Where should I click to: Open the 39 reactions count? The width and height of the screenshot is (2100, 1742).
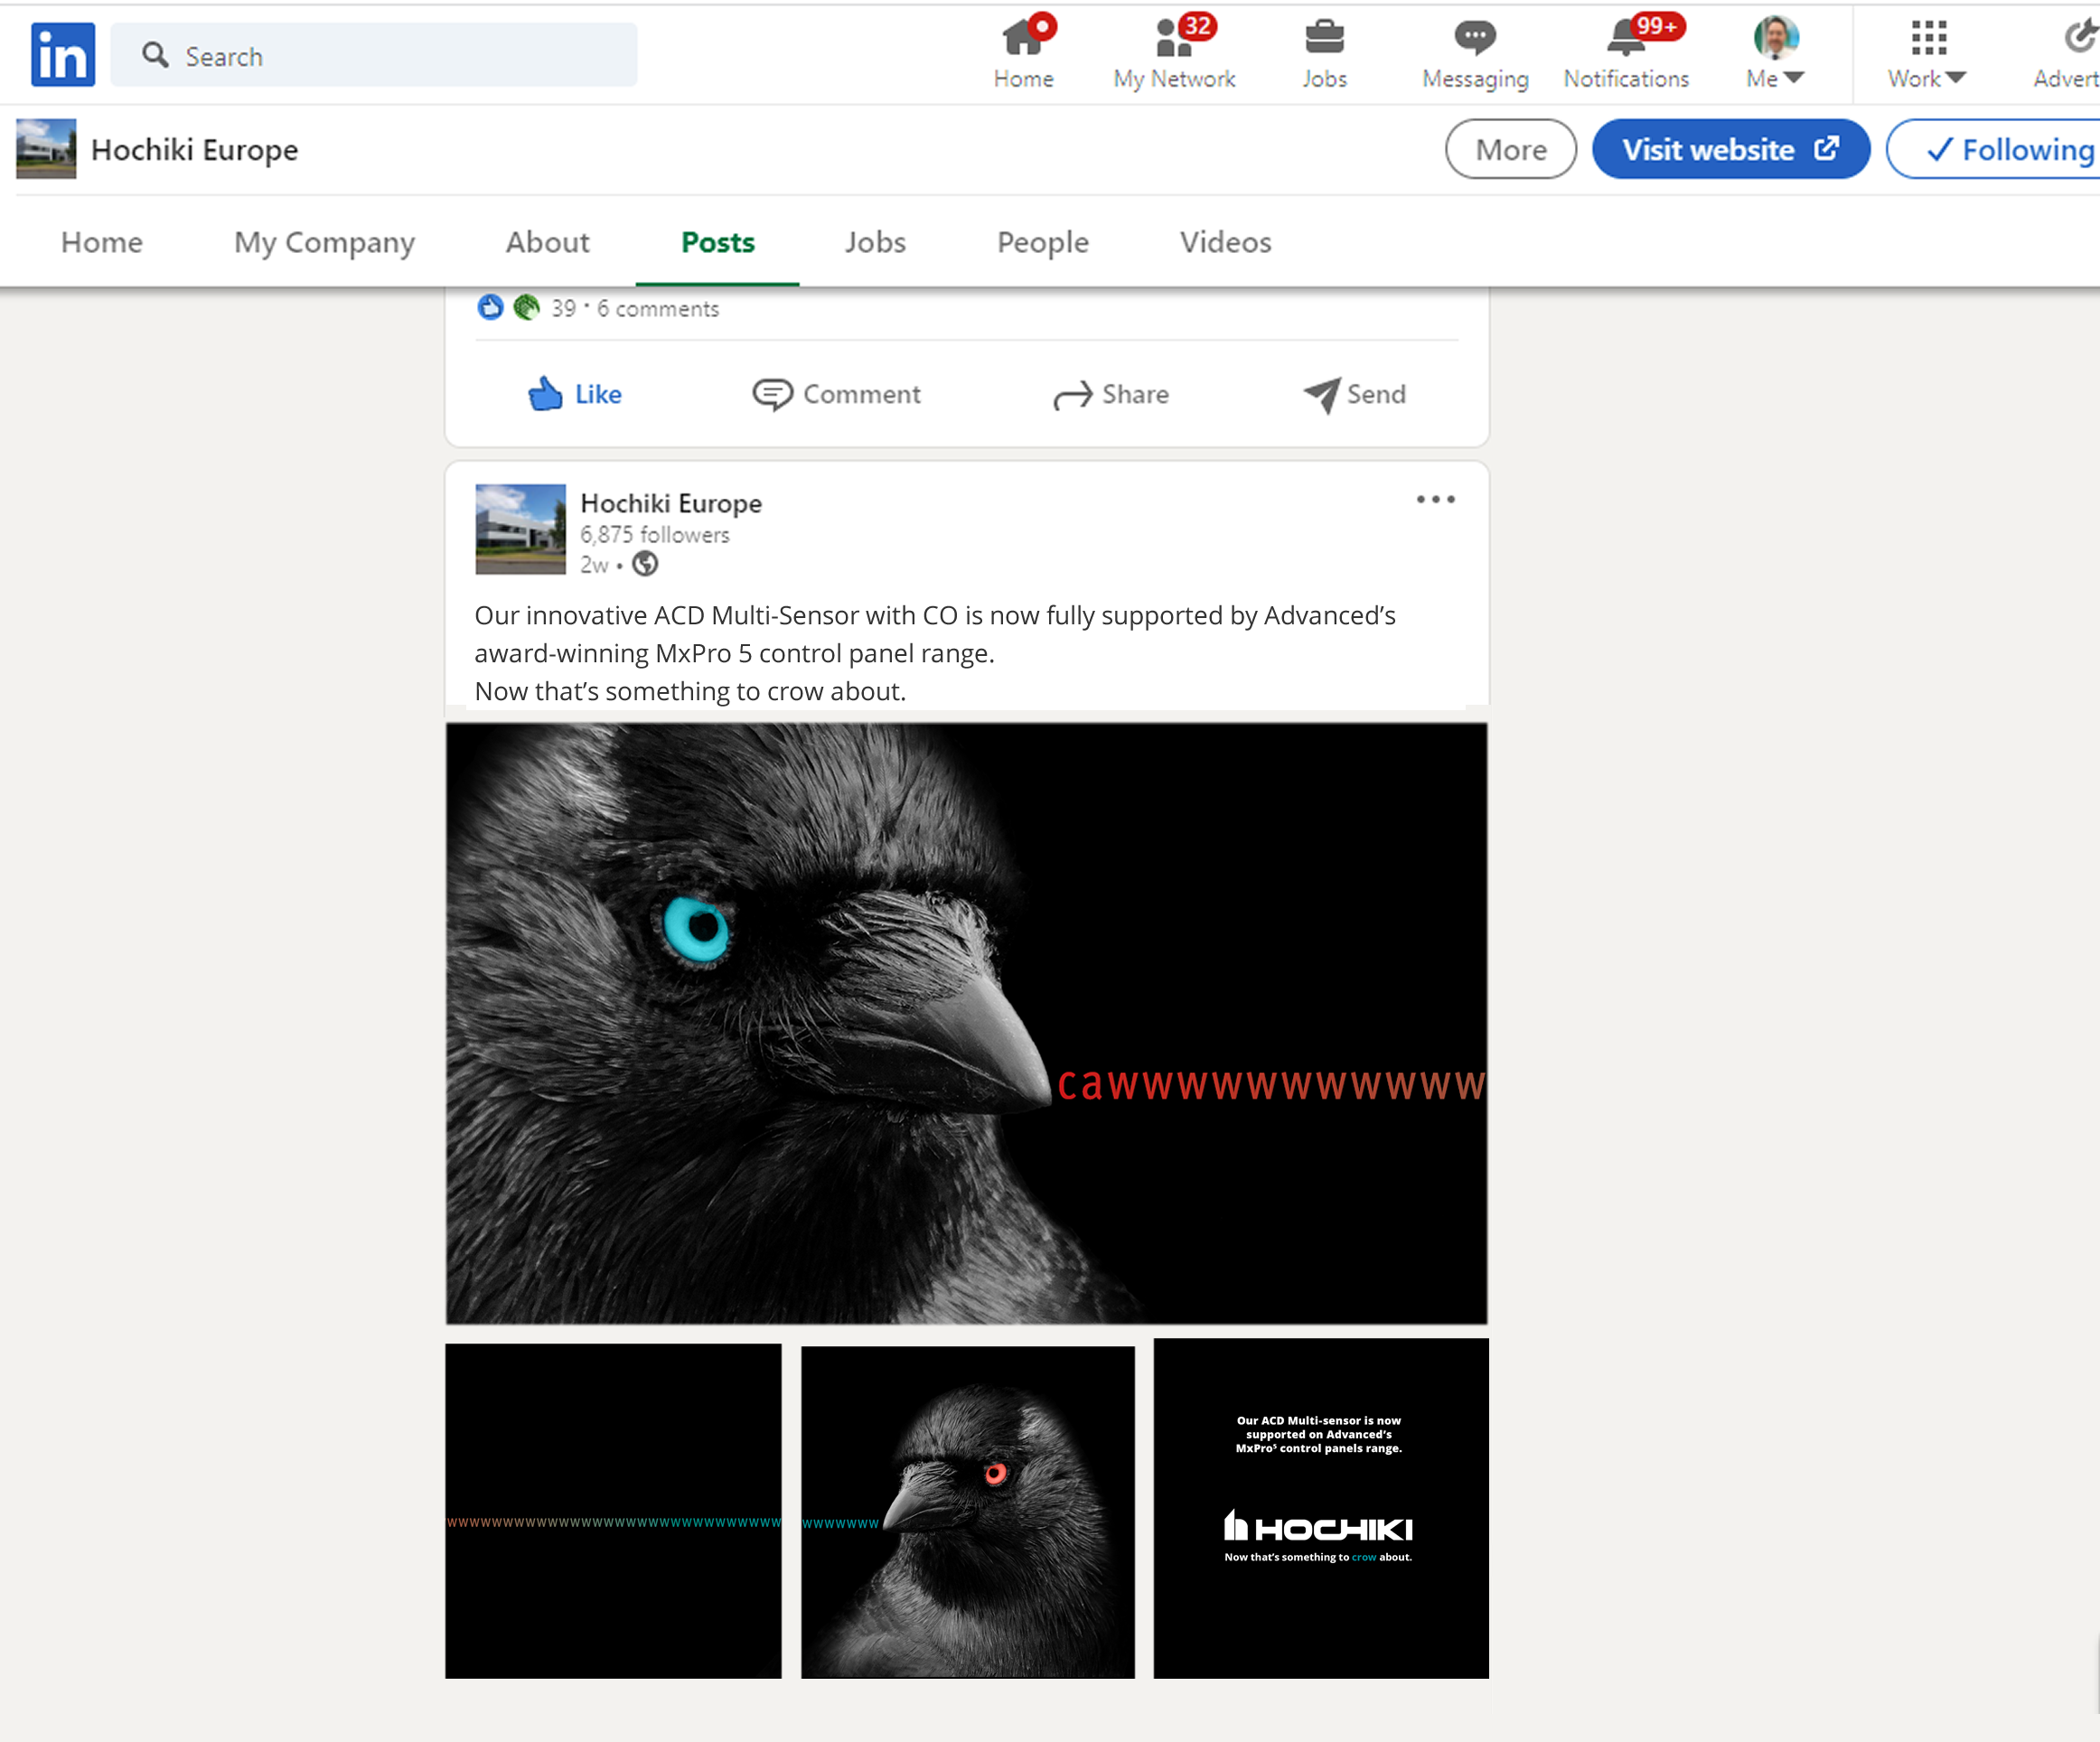tap(564, 308)
